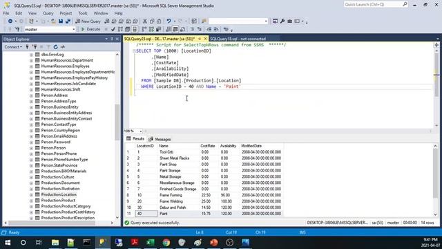
Task: Click Comment out selected lines icon
Action: point(192,29)
